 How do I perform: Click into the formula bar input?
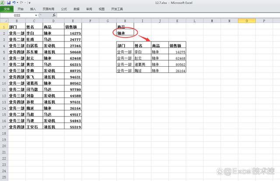pyautogui.click(x=166, y=15)
